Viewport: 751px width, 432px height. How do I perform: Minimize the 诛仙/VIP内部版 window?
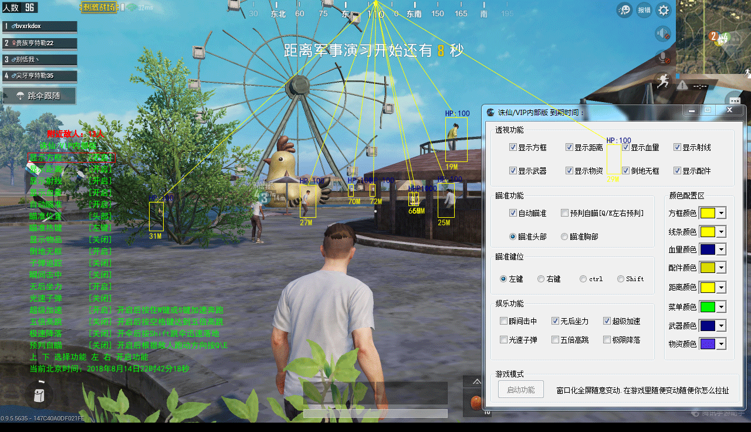[691, 110]
